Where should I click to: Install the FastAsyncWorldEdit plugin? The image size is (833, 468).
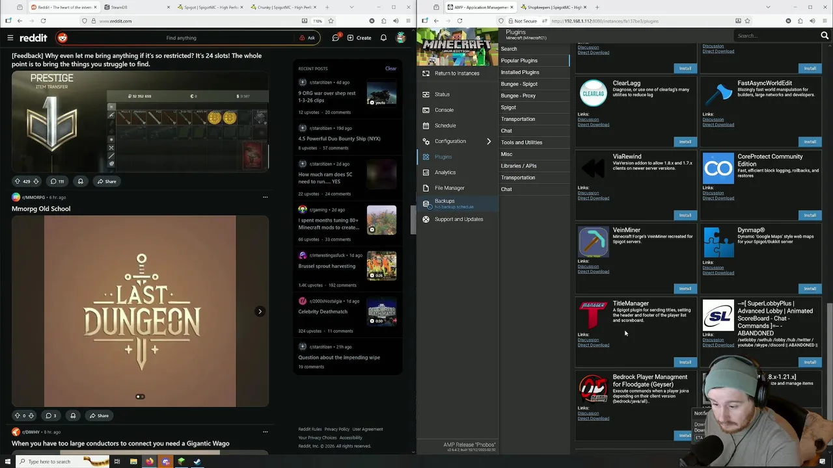click(810, 142)
